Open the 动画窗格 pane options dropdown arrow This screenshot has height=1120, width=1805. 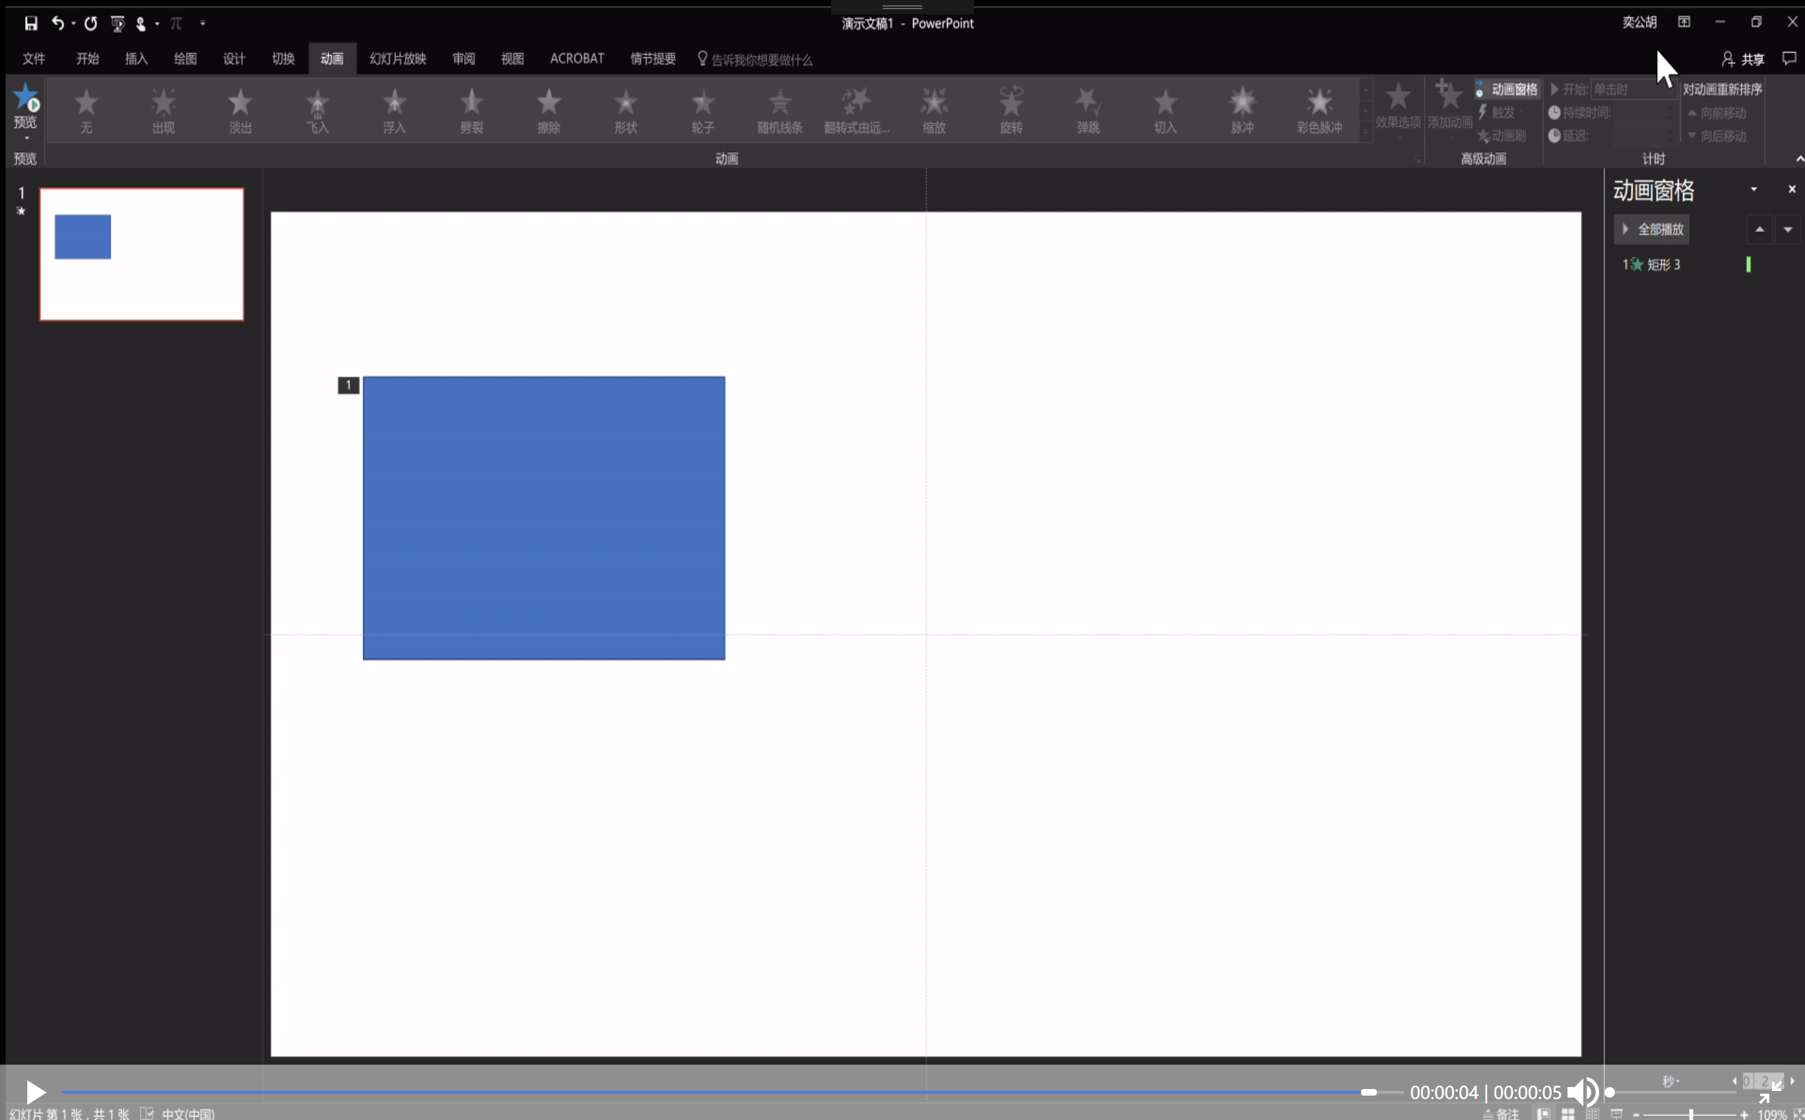(x=1753, y=190)
